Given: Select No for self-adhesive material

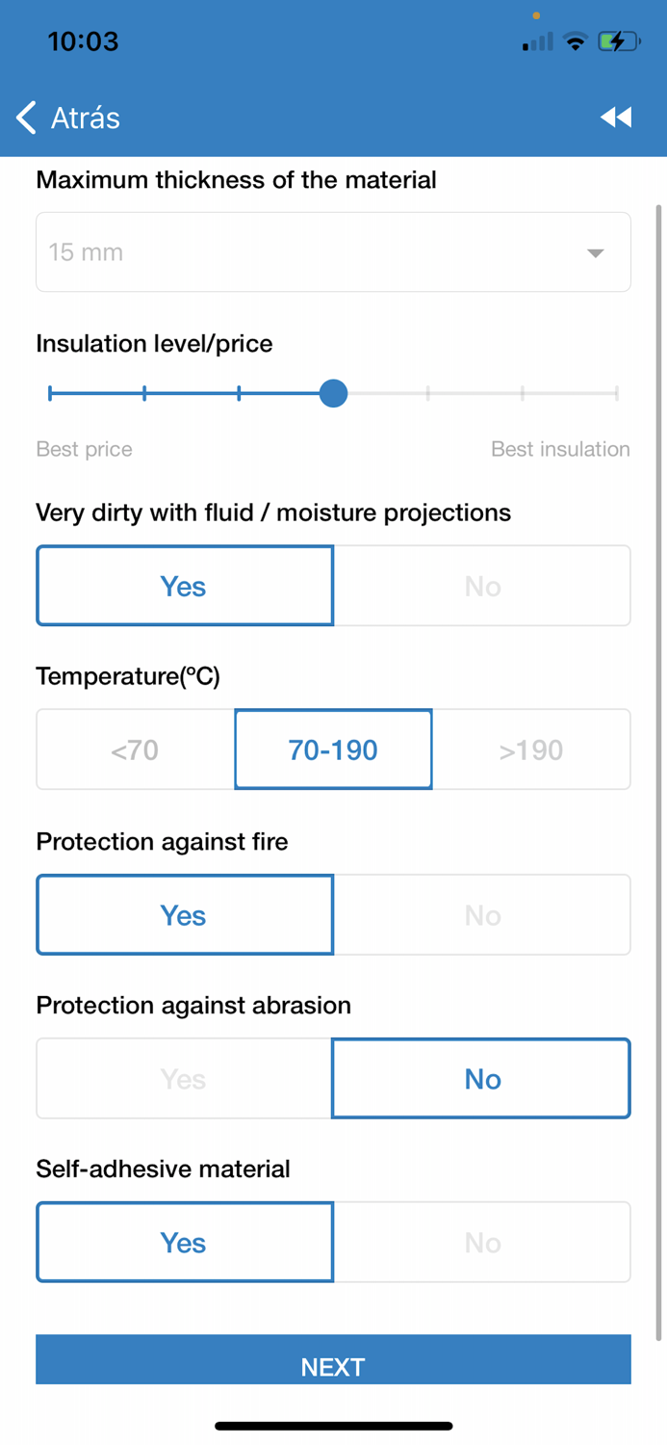Looking at the screenshot, I should (x=482, y=1243).
